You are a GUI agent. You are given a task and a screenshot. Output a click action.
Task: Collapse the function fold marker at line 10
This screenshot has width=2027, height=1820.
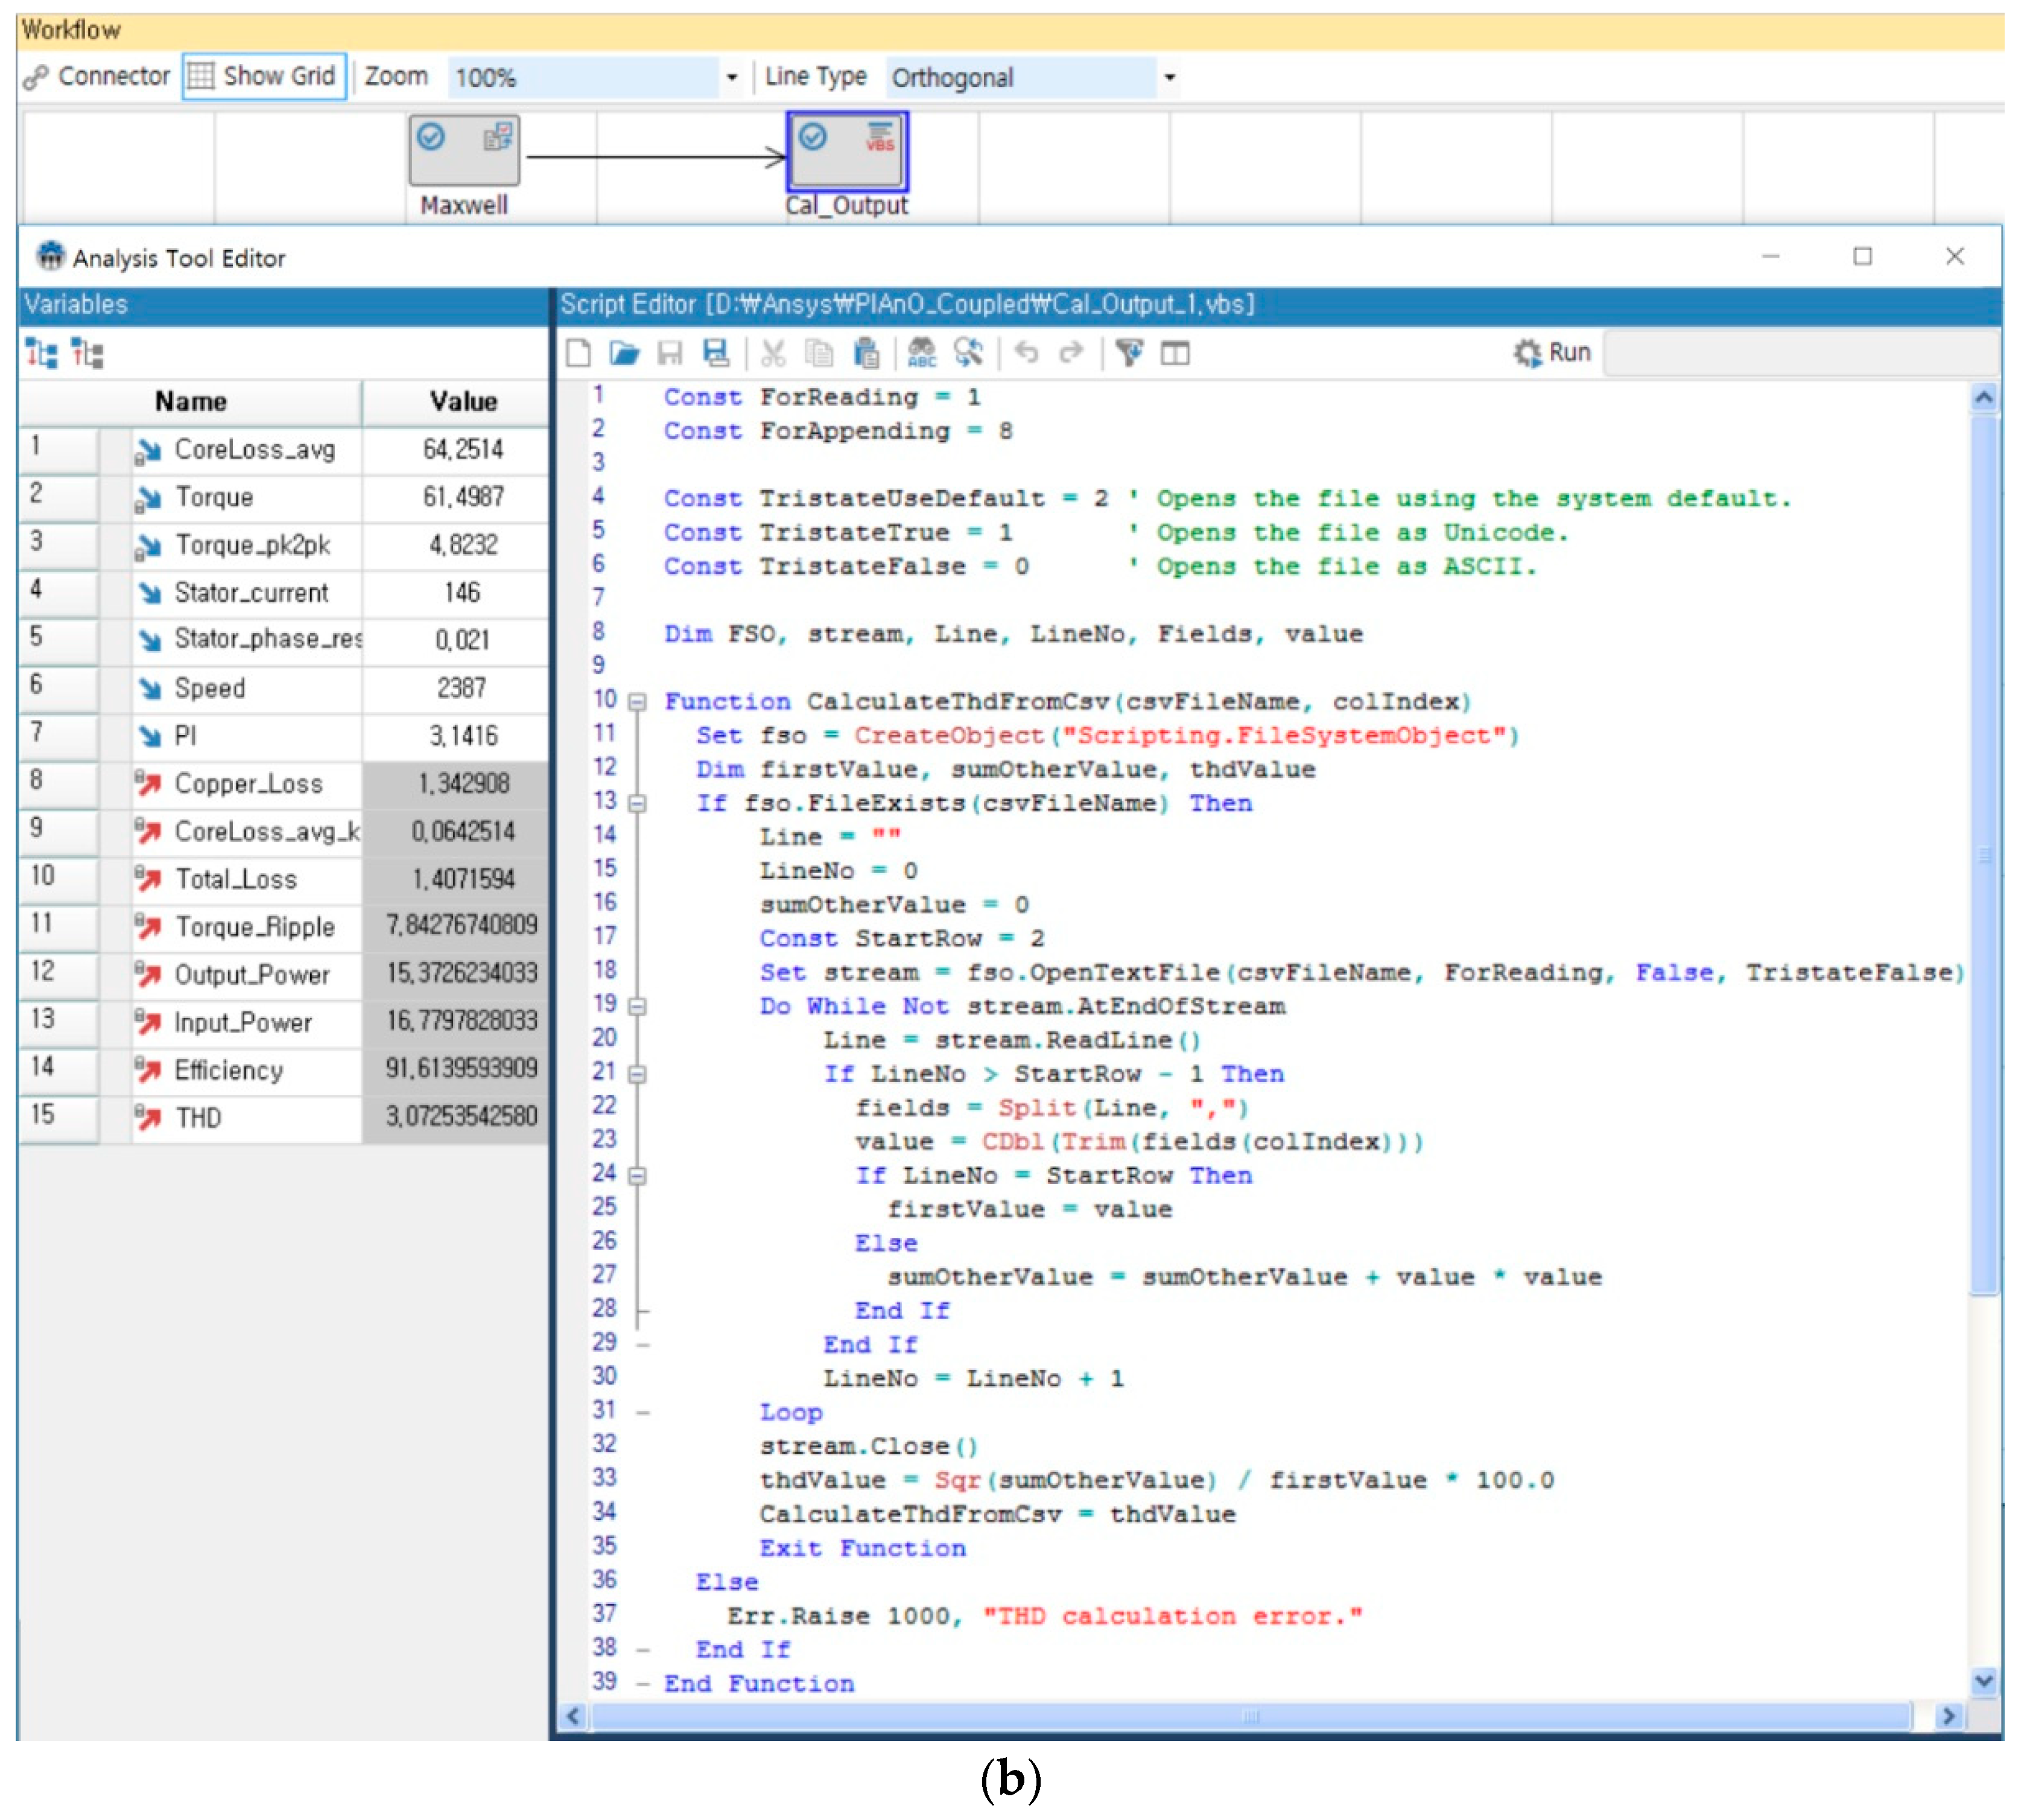[638, 702]
